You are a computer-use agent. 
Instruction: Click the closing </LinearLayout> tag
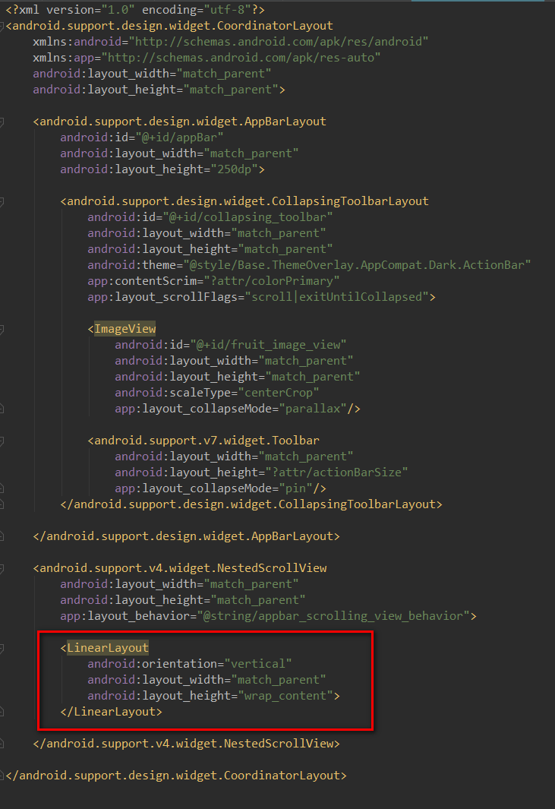pos(112,712)
